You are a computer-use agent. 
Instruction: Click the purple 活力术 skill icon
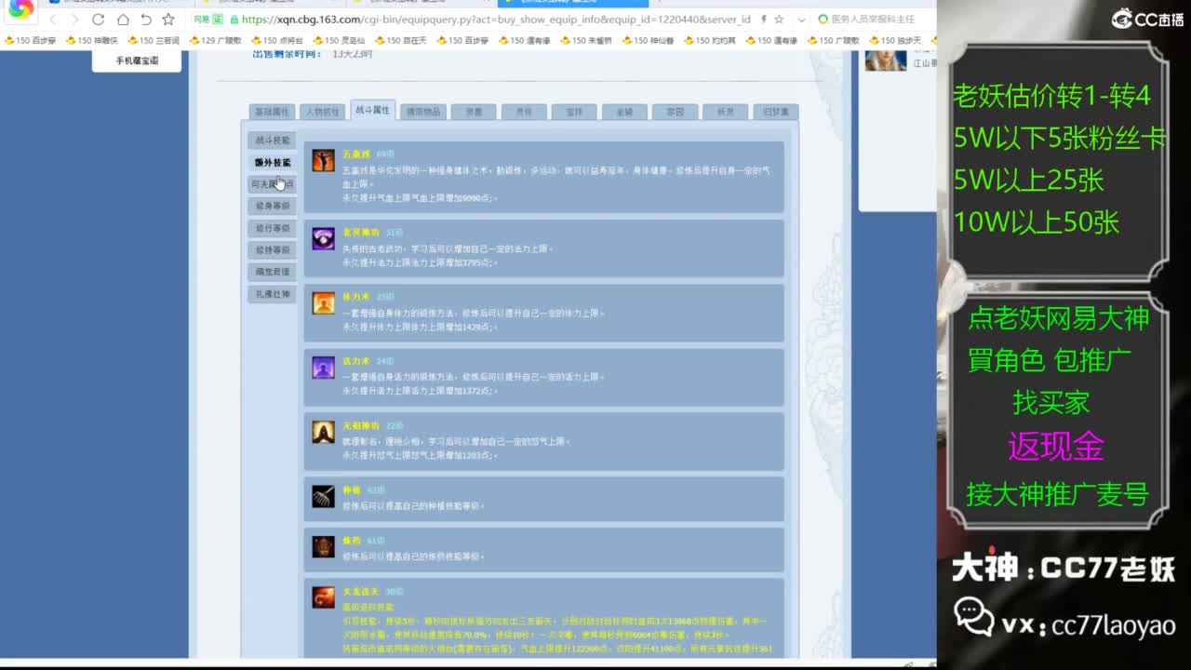tap(323, 368)
